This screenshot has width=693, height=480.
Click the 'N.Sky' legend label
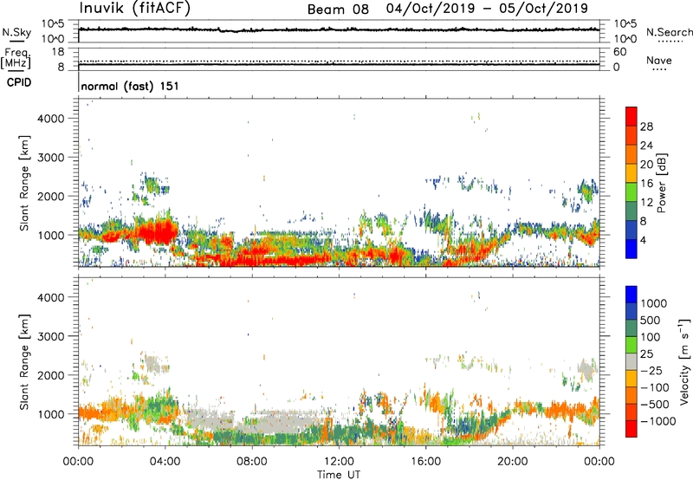16,32
